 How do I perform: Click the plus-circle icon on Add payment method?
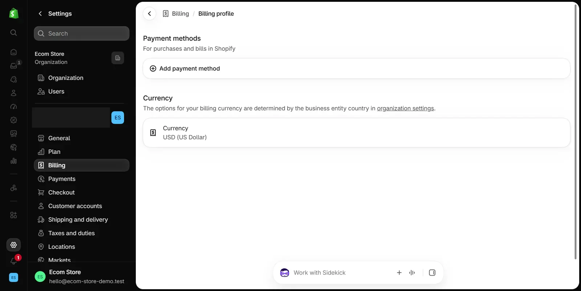(x=153, y=69)
